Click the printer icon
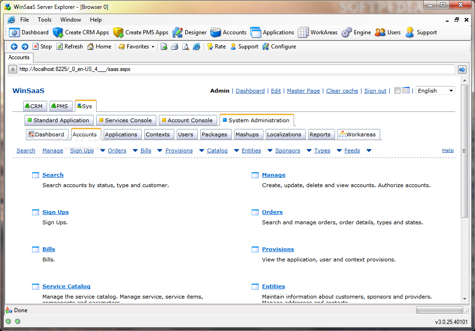The height and width of the screenshot is (331, 475). pos(174,47)
